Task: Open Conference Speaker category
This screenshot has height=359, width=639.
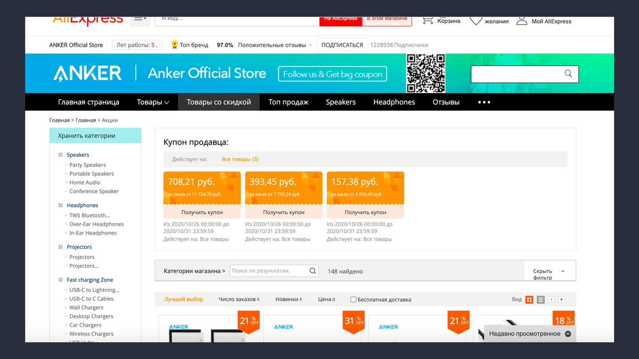Action: [x=94, y=191]
